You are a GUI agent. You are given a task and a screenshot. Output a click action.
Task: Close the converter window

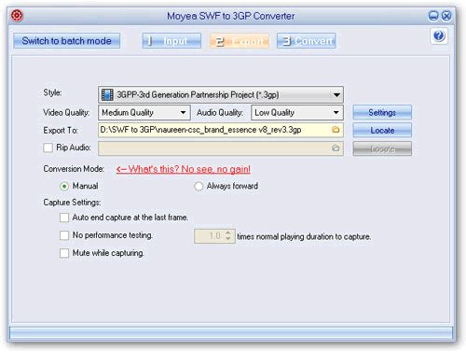tap(446, 16)
